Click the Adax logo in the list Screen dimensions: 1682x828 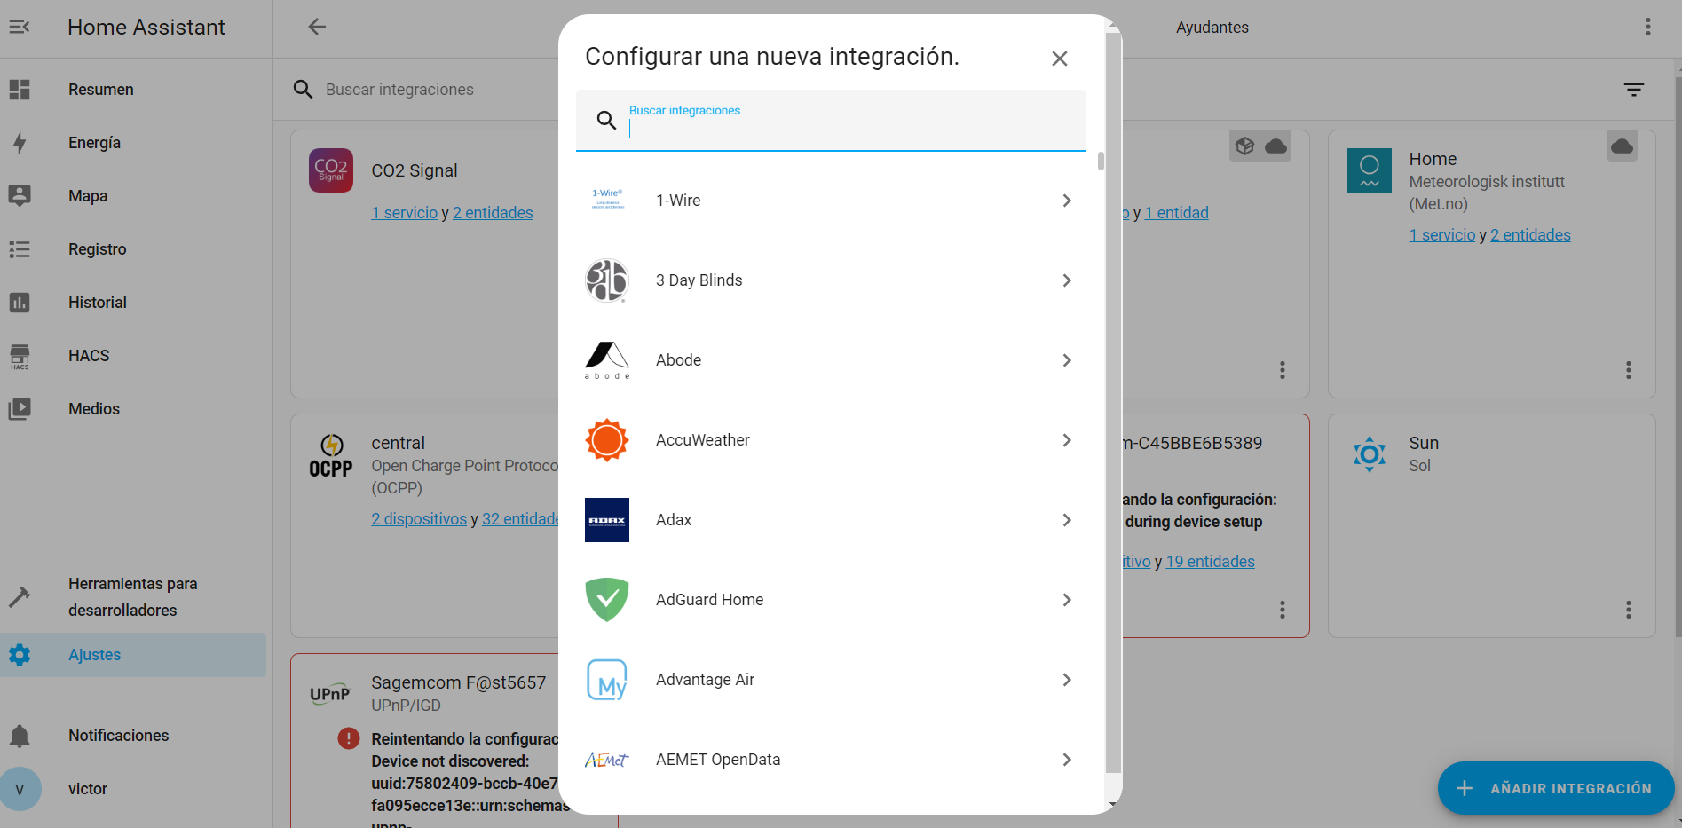(x=607, y=520)
